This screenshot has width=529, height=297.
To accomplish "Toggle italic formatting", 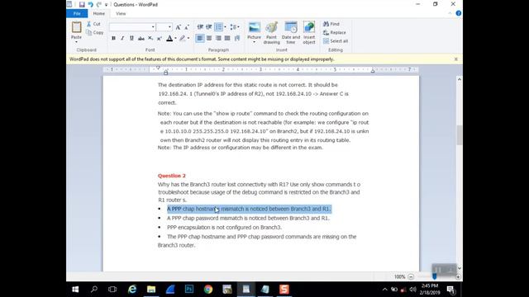I will (122, 39).
